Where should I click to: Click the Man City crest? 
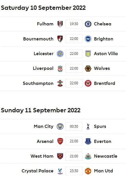pyautogui.click(x=60, y=126)
